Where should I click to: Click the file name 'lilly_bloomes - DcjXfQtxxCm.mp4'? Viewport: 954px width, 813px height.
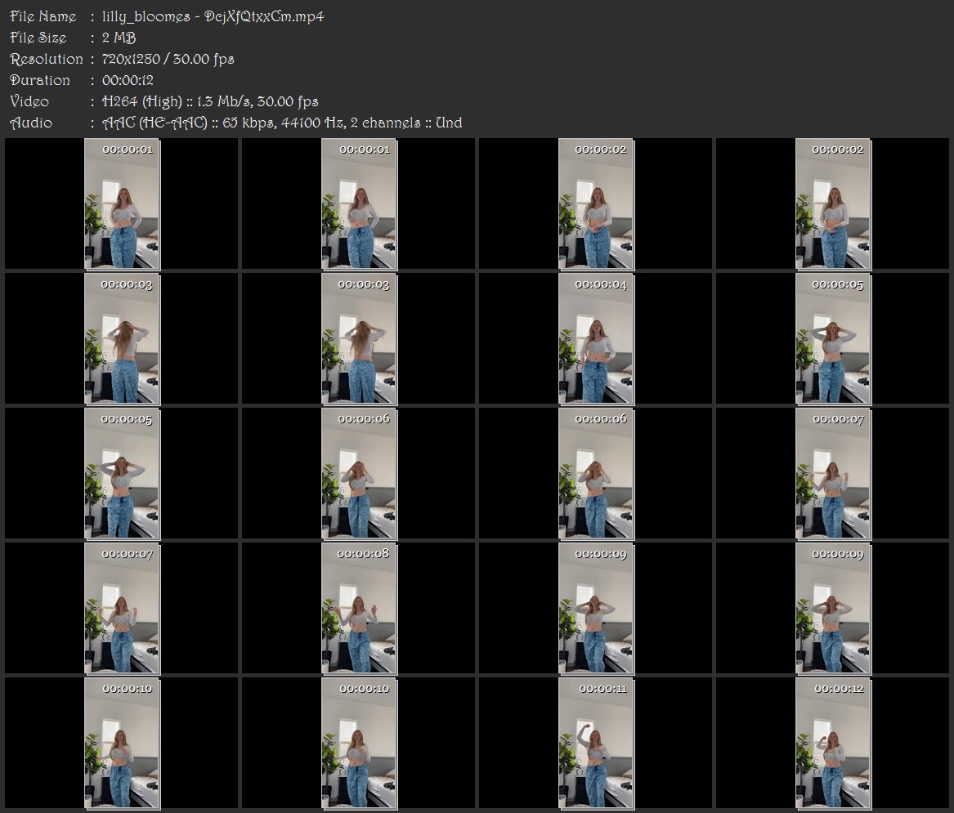click(213, 16)
